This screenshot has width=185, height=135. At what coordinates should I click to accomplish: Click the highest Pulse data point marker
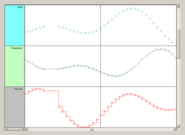(131, 9)
